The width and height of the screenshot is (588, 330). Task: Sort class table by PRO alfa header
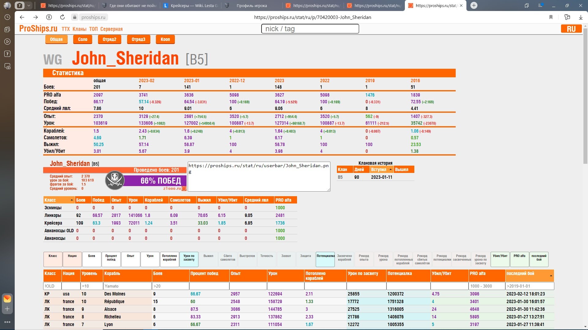[x=285, y=200]
